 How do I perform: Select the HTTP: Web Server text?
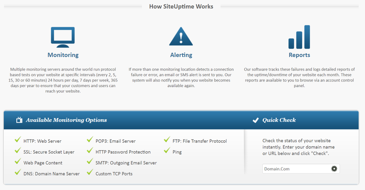click(42, 141)
